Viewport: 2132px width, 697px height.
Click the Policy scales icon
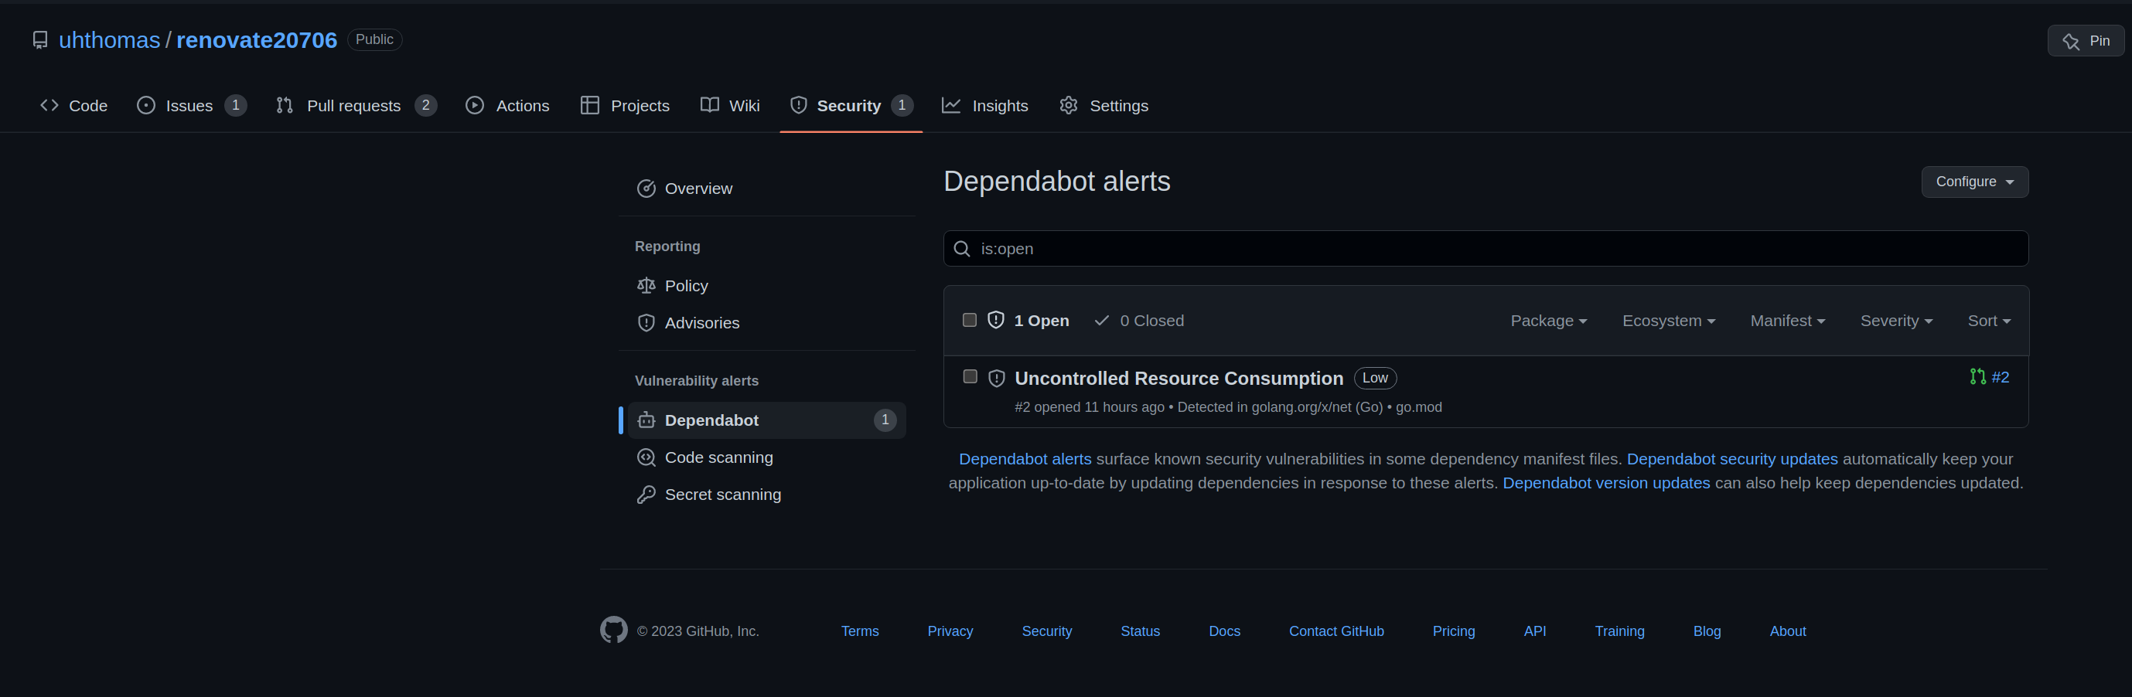646,285
